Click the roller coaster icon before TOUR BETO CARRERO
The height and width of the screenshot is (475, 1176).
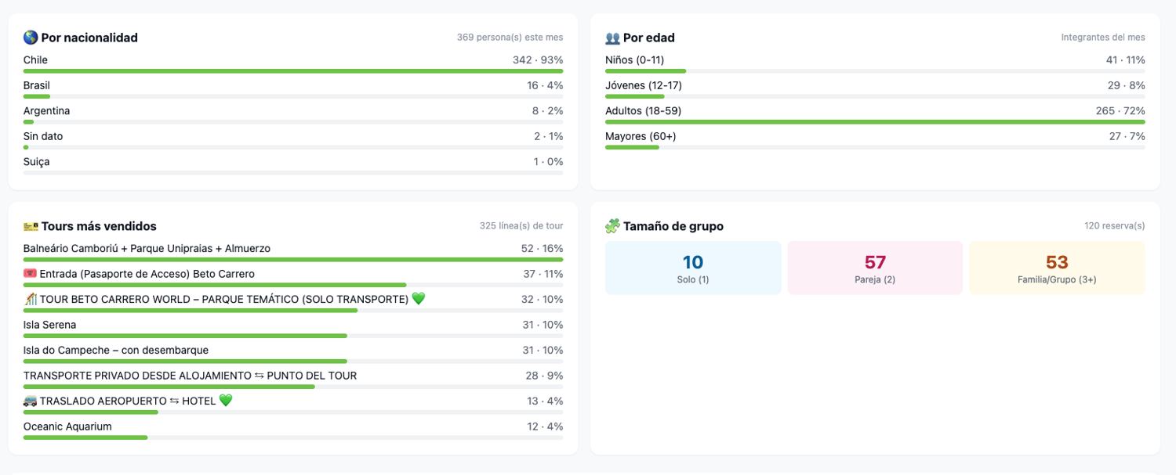(x=31, y=299)
